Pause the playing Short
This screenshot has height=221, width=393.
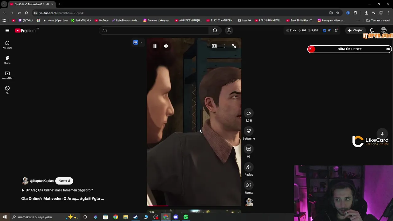pos(155,46)
